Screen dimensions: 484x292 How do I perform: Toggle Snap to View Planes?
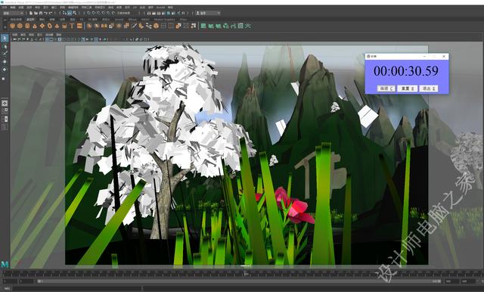108,13
